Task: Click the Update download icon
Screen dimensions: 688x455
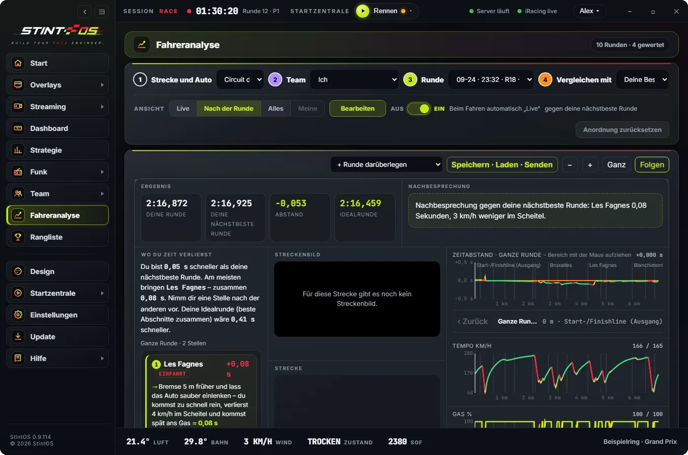Action: [x=18, y=337]
